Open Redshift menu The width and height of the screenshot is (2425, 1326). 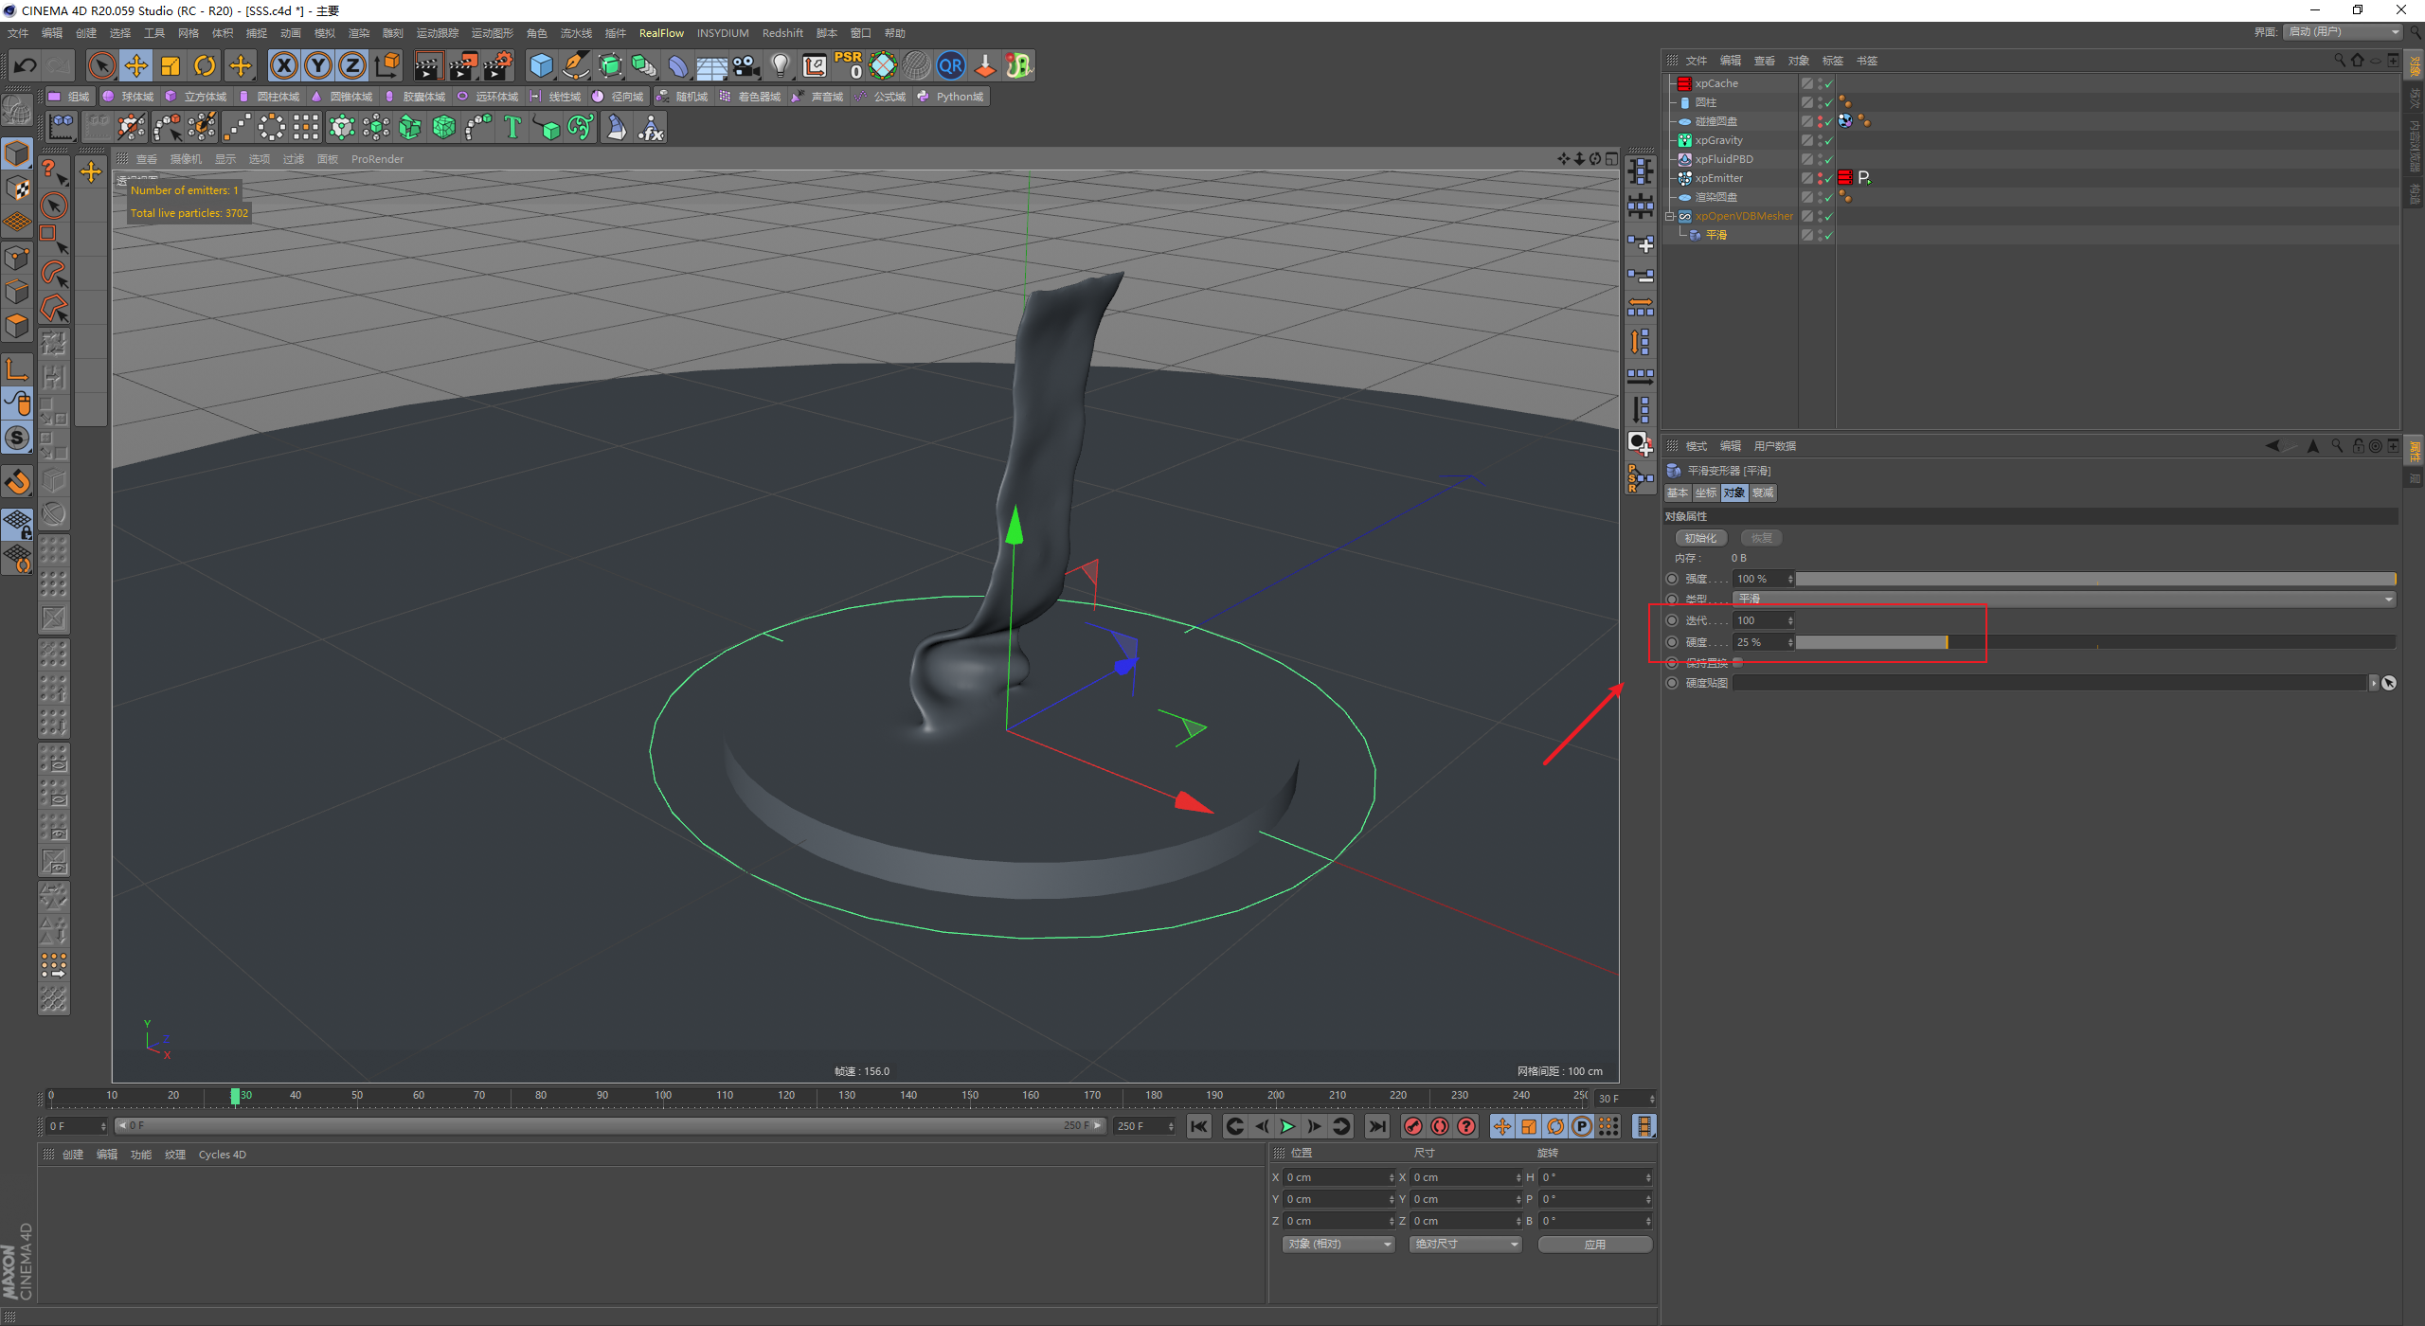[782, 33]
